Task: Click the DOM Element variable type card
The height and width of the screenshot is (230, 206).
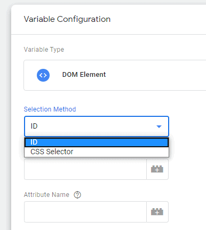Action: coord(115,75)
